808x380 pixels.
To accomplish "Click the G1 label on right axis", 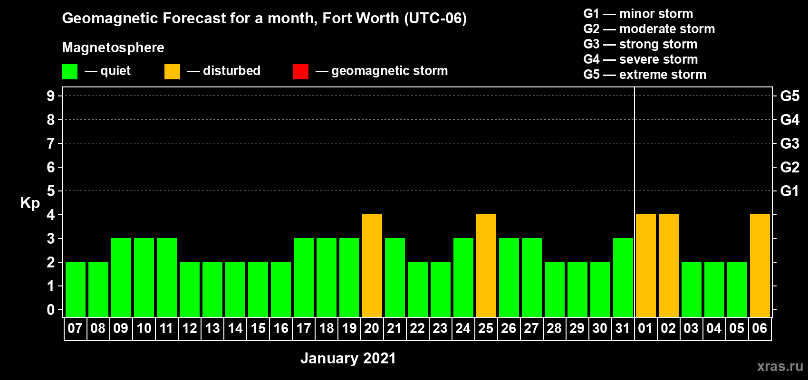I will tap(789, 191).
